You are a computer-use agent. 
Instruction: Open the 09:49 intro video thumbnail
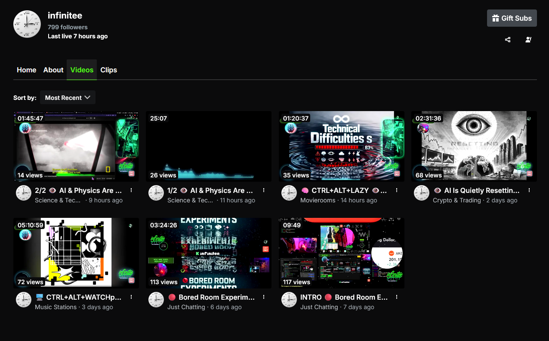pos(342,253)
